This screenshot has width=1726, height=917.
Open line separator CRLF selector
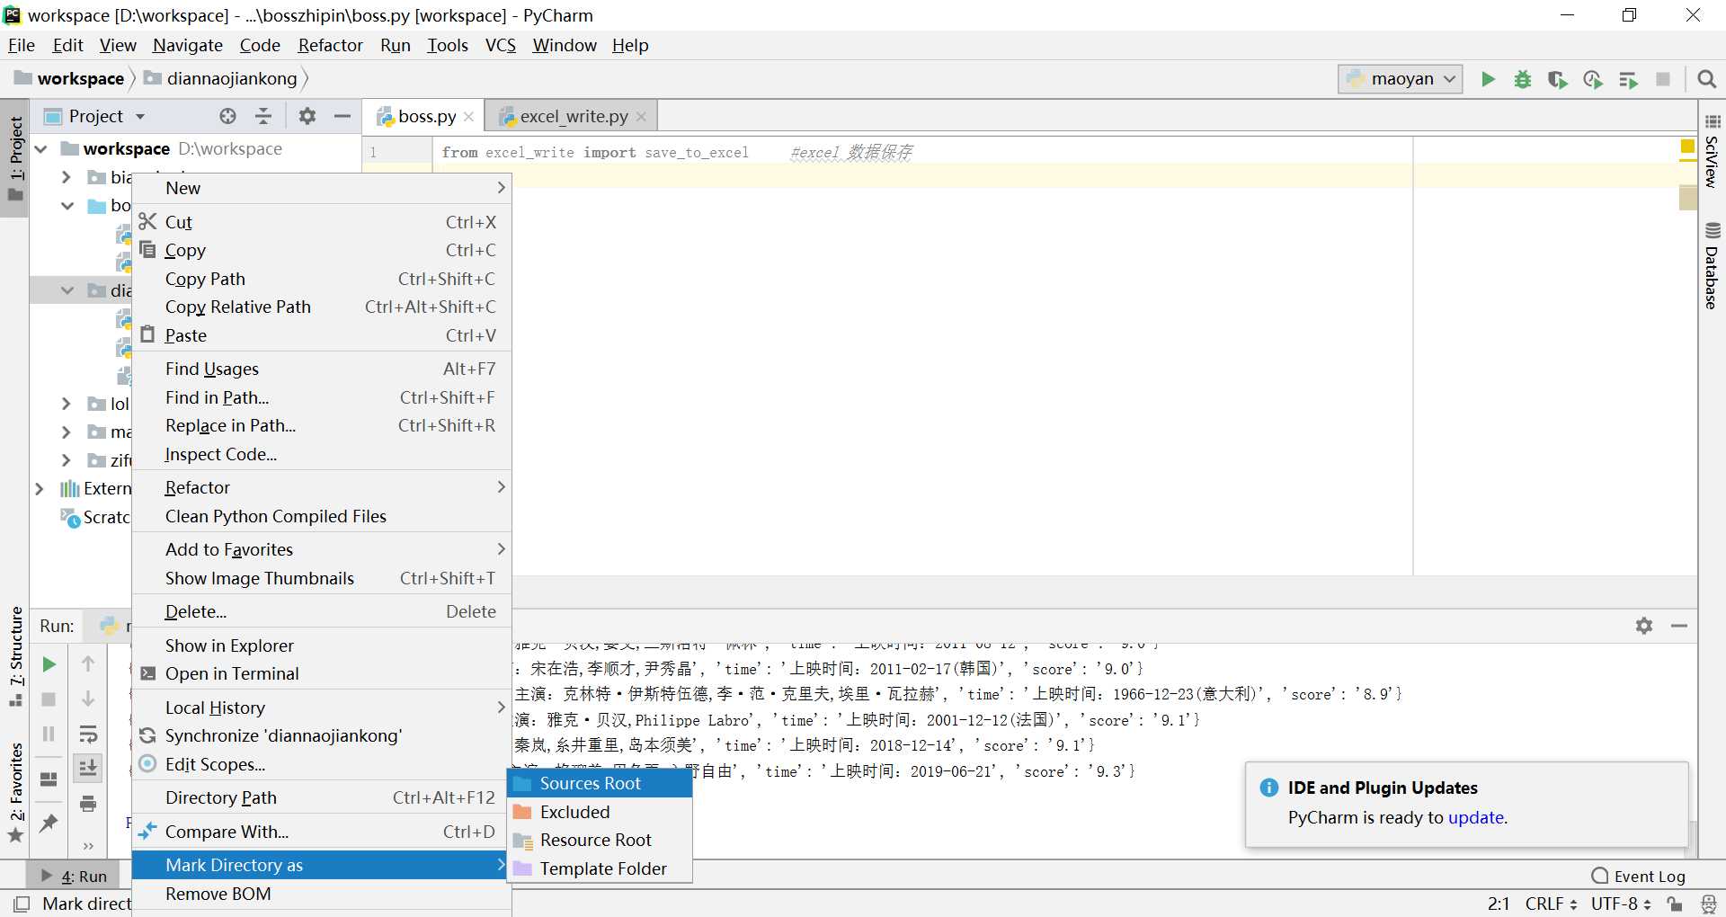(1551, 904)
